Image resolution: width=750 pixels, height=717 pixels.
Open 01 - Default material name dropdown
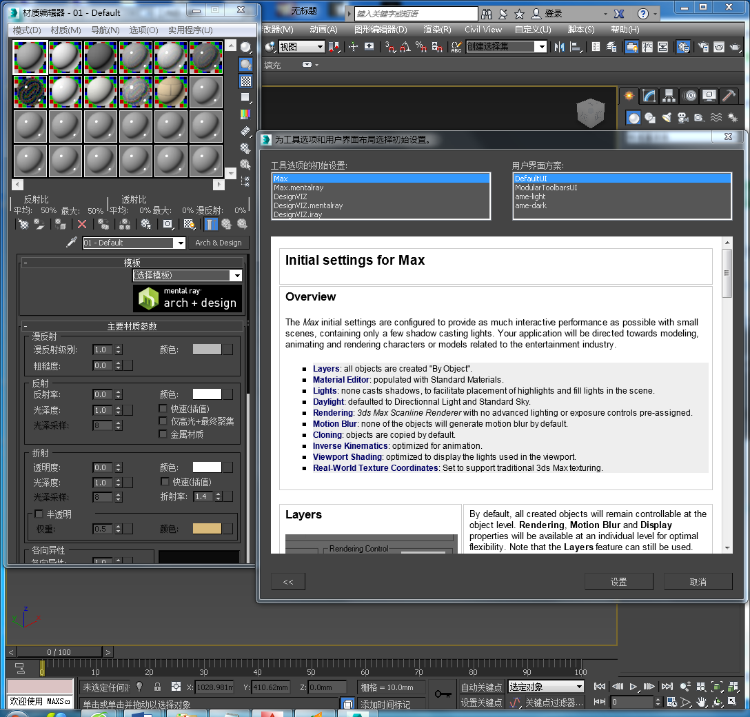[x=181, y=243]
